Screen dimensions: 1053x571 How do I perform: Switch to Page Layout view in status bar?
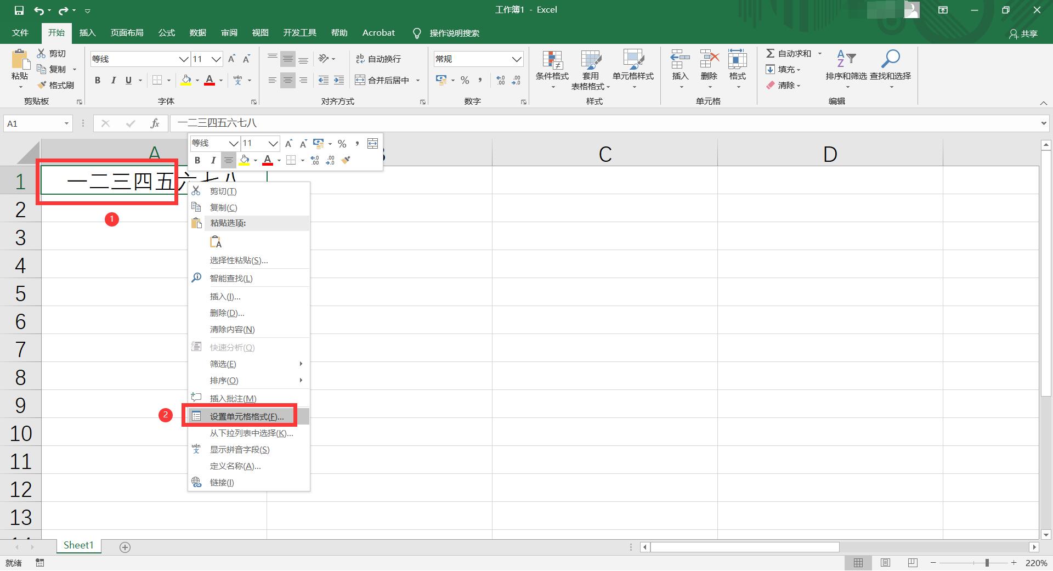[x=885, y=563]
